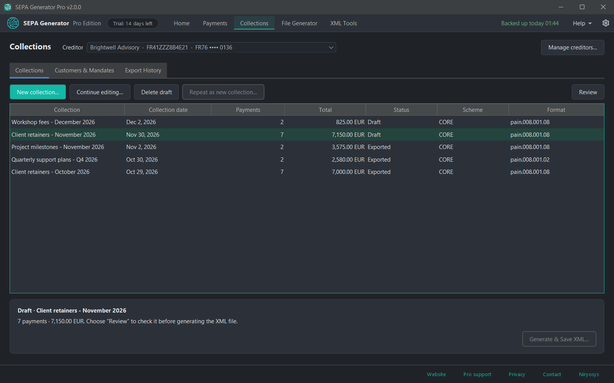This screenshot has width=614, height=383.
Task: Click the SEPA Generator logo icon
Action: tap(13, 23)
